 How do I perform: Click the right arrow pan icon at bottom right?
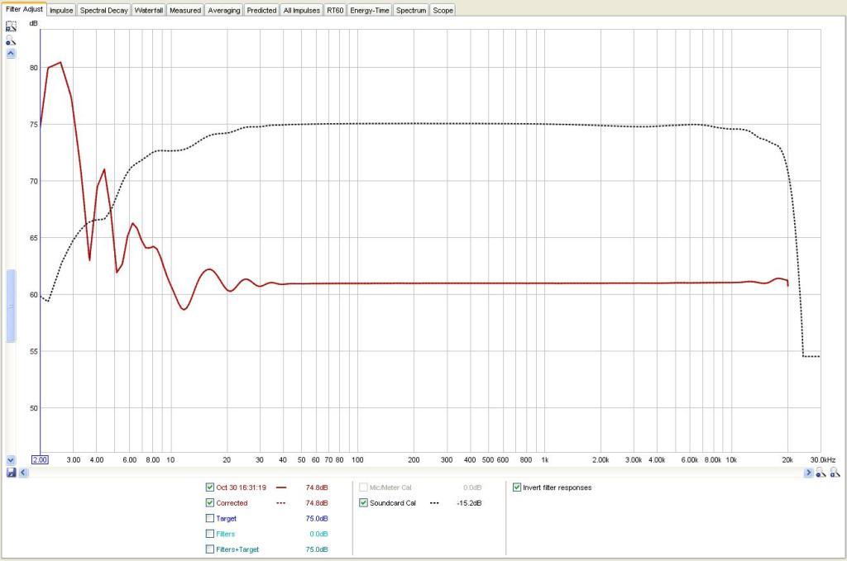[809, 472]
